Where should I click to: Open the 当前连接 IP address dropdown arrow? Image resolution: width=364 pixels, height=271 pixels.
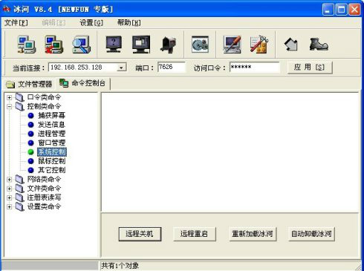(121, 68)
